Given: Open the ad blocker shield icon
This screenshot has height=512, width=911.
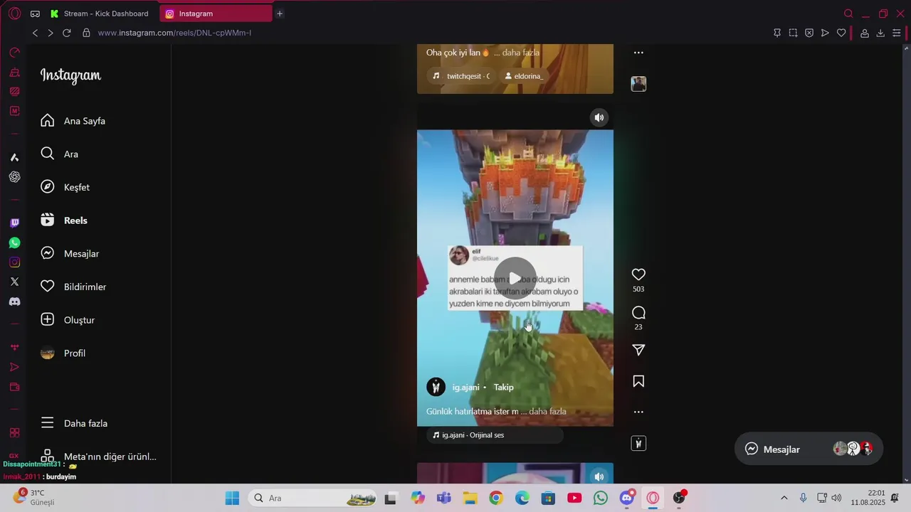Looking at the screenshot, I should (809, 33).
